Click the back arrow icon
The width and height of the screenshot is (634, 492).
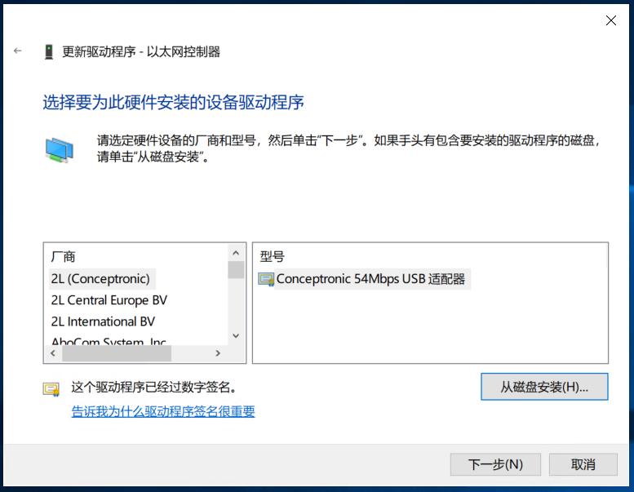point(17,51)
